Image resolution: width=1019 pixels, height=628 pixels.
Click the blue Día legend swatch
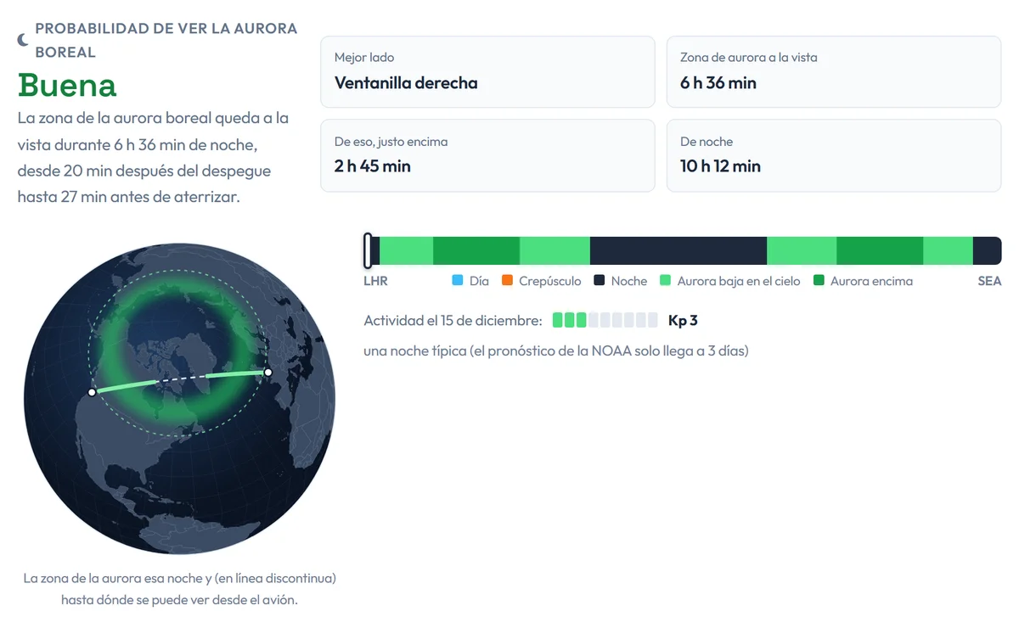click(458, 280)
